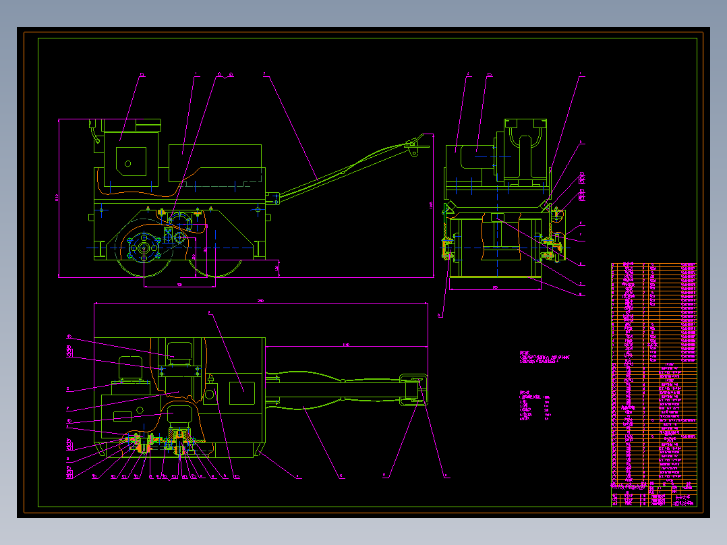
Task: Select the left motor in the top view
Action: [129, 369]
